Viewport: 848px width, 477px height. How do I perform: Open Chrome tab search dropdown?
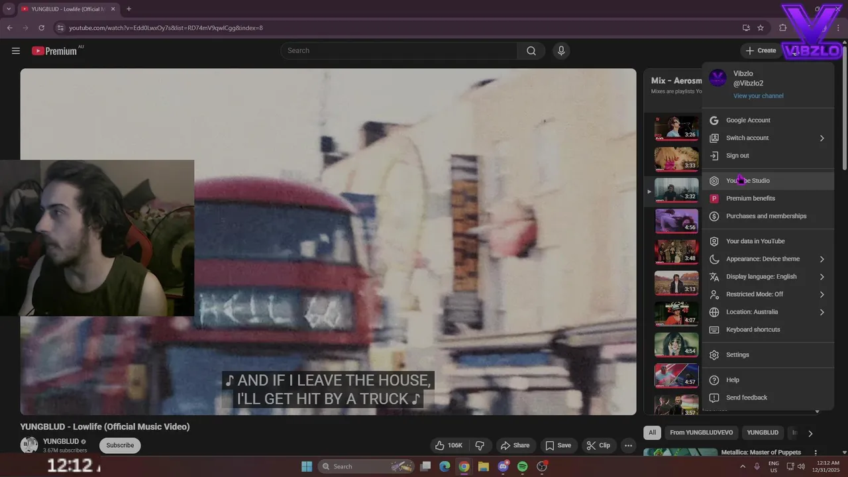coord(9,9)
